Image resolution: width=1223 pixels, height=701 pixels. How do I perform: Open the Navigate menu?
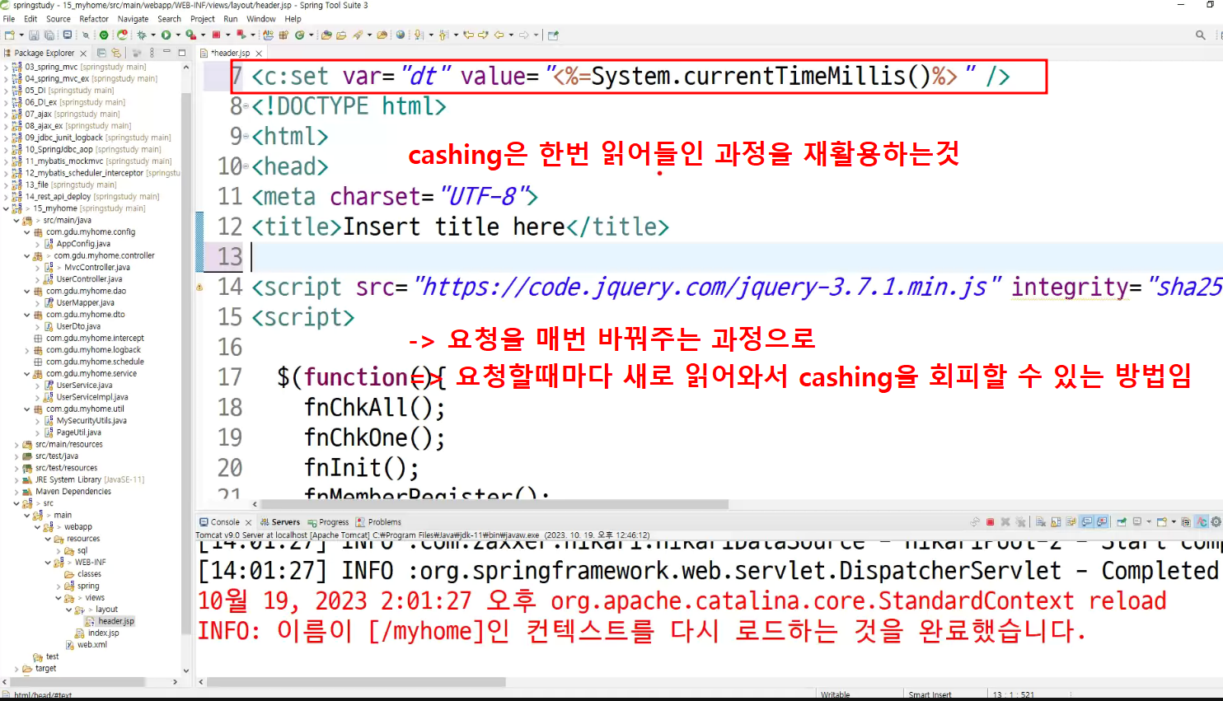click(133, 18)
